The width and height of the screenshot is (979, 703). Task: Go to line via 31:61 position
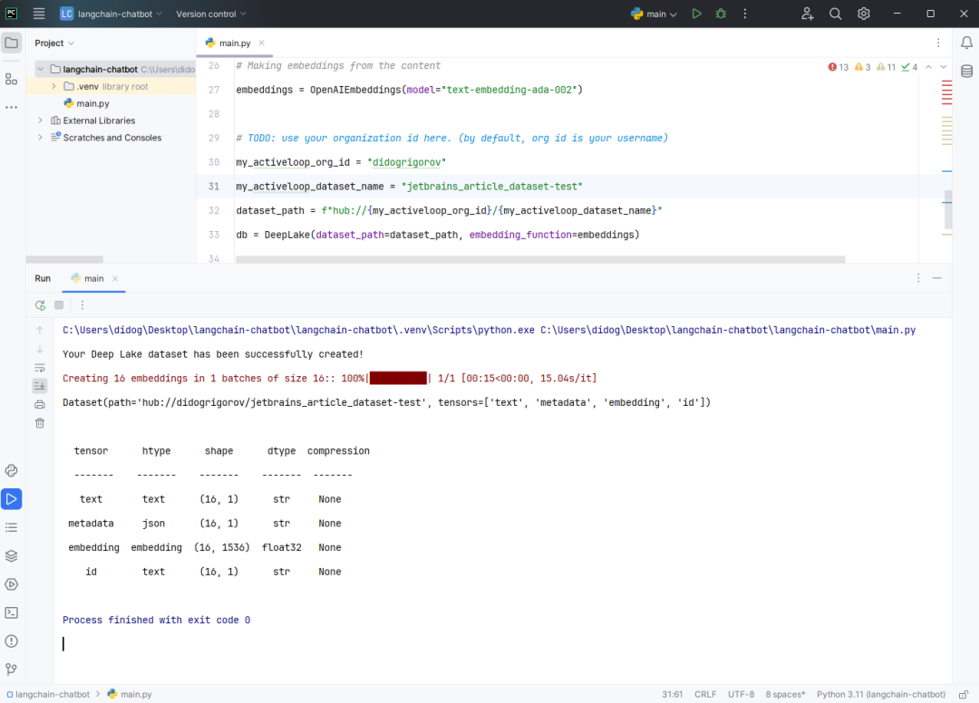coord(673,694)
